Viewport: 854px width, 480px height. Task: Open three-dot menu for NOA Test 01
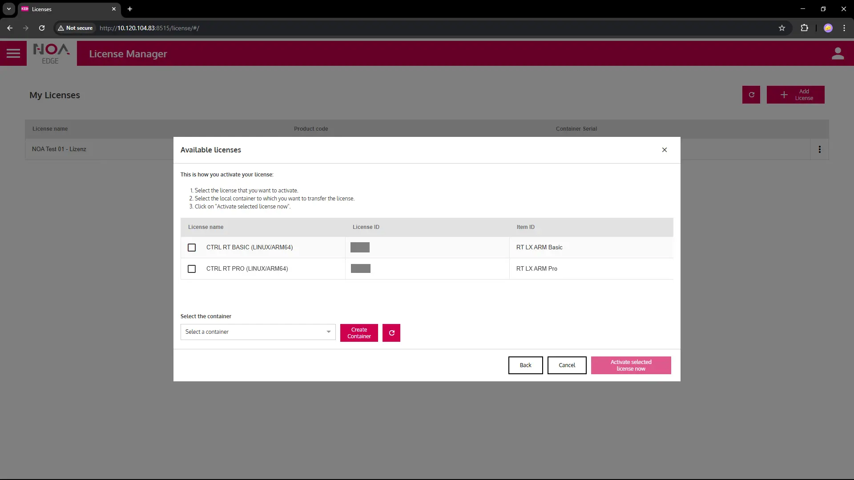[x=820, y=149]
